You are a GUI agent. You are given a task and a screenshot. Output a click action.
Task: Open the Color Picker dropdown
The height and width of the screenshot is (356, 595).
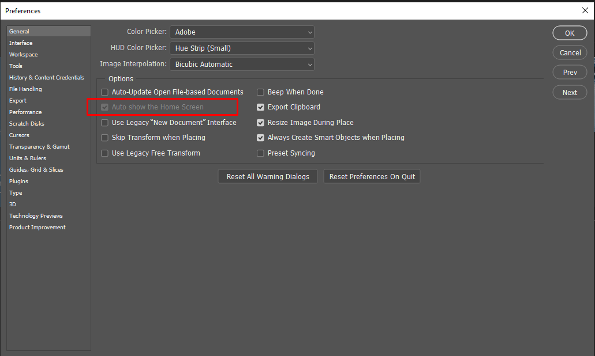[241, 32]
